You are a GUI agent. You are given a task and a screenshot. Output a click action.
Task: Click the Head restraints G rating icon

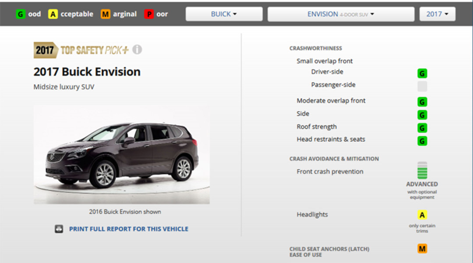(422, 141)
